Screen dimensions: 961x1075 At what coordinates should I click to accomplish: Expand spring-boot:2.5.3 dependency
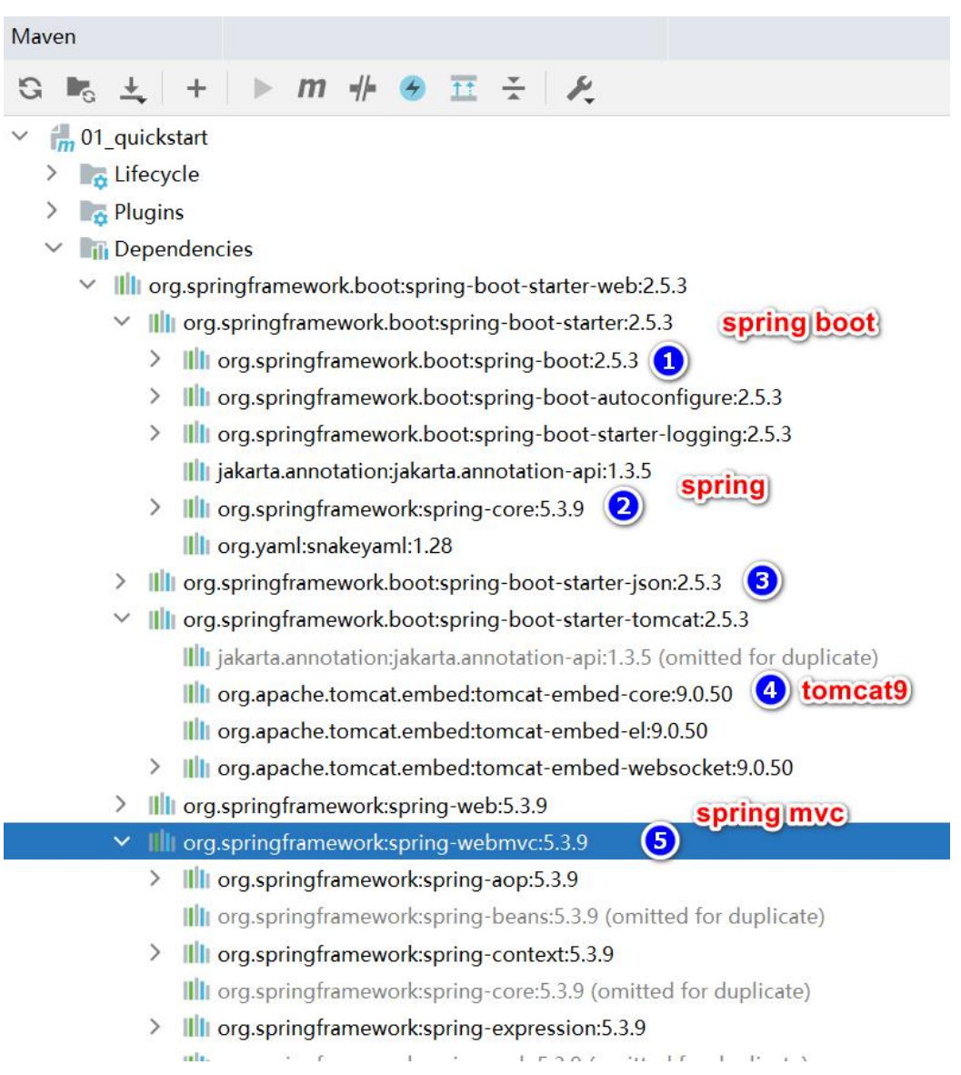[x=155, y=358]
